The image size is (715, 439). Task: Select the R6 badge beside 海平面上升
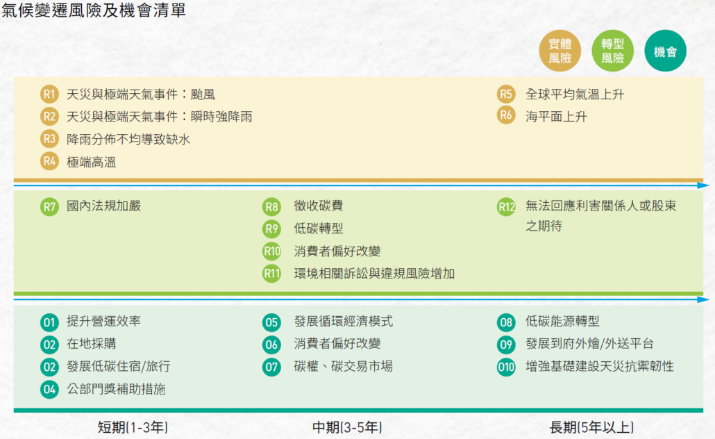point(506,115)
